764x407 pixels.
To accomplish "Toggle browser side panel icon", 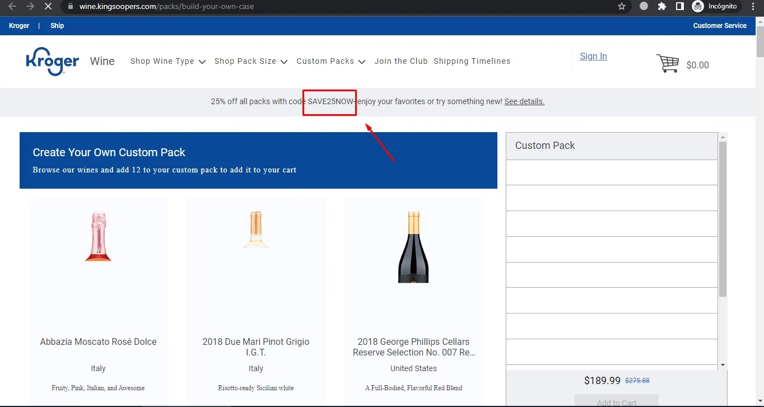I will pos(680,7).
